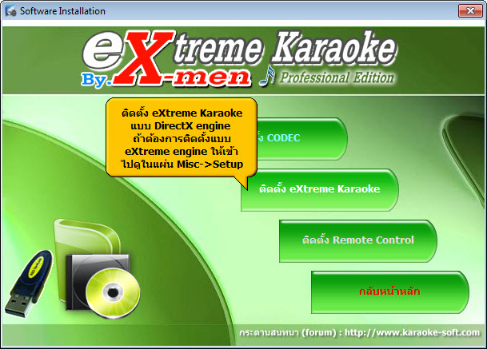
Task: Click ติดตั้ง Remote Control button
Action: click(x=358, y=240)
